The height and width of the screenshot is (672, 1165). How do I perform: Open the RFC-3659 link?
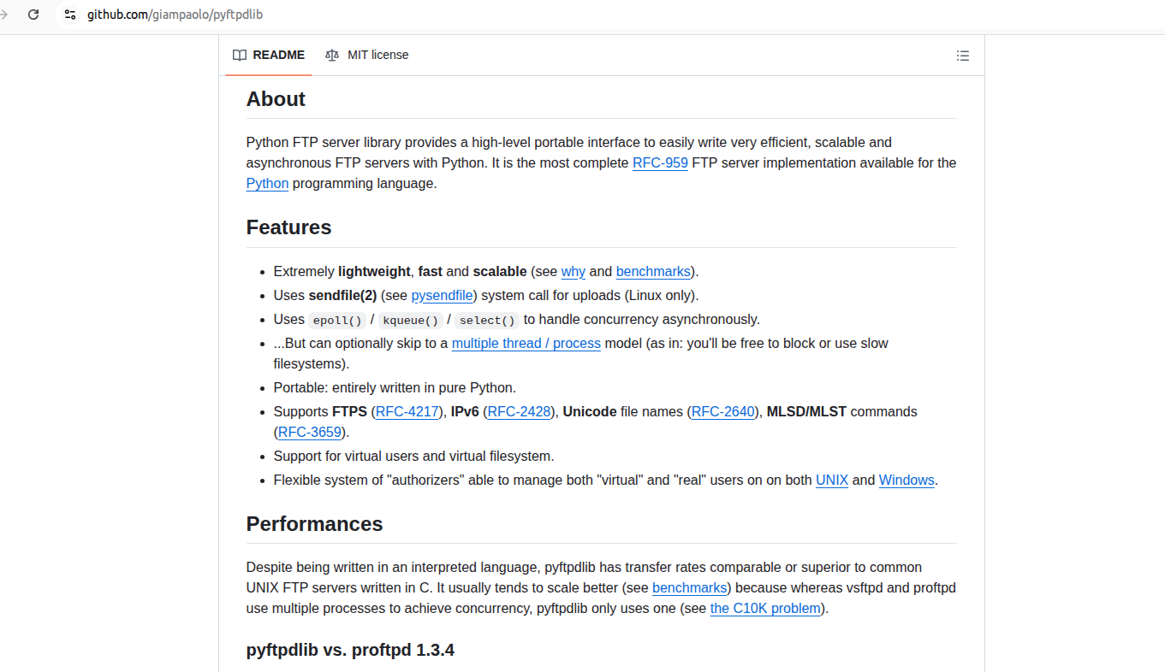310,433
